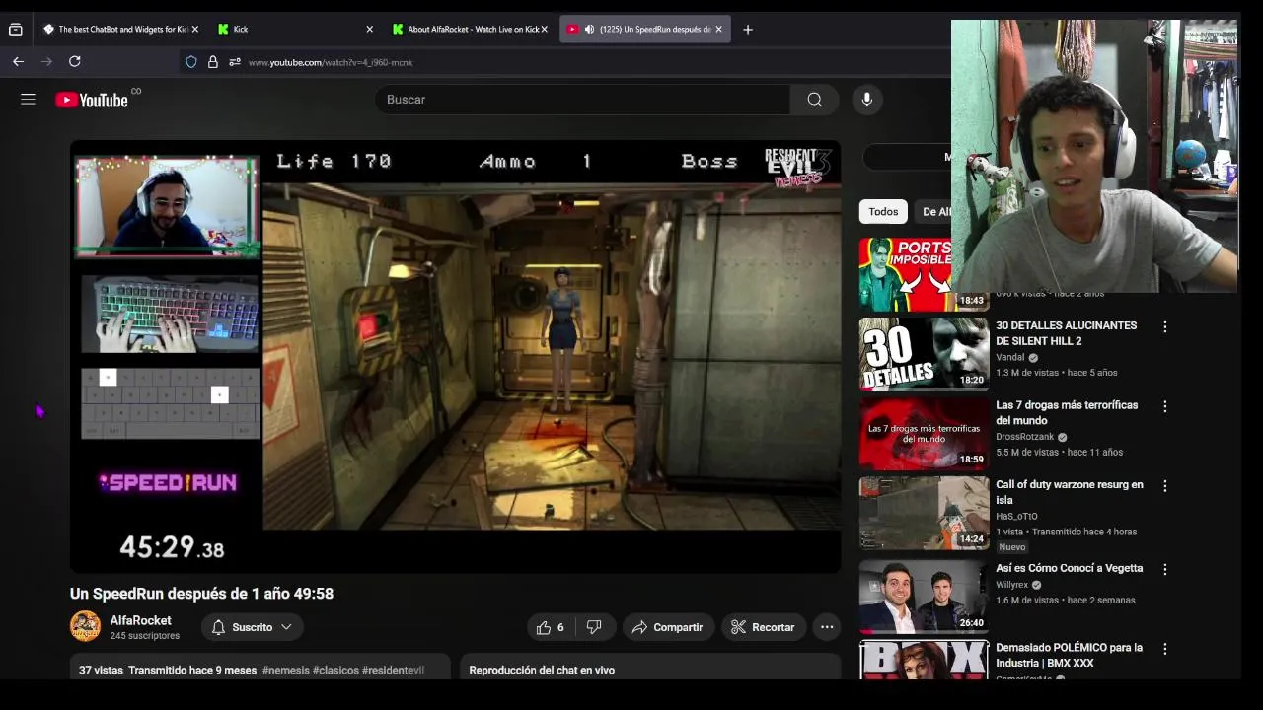Click the video title Un SpeedRun después

(201, 594)
